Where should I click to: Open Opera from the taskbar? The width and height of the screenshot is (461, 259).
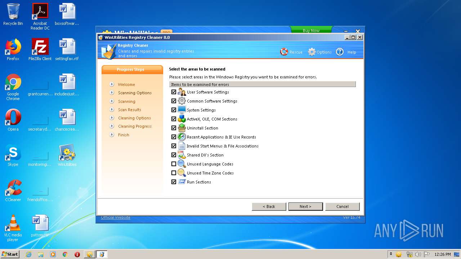pyautogui.click(x=77, y=254)
